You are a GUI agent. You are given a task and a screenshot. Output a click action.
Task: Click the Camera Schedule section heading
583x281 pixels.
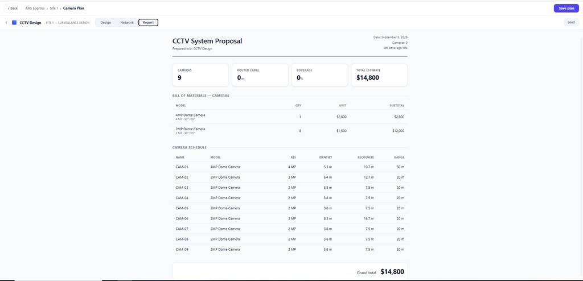[x=190, y=147]
